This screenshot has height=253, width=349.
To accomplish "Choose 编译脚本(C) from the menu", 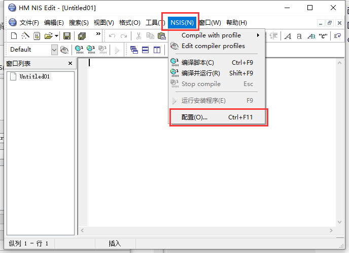I will tap(217, 63).
